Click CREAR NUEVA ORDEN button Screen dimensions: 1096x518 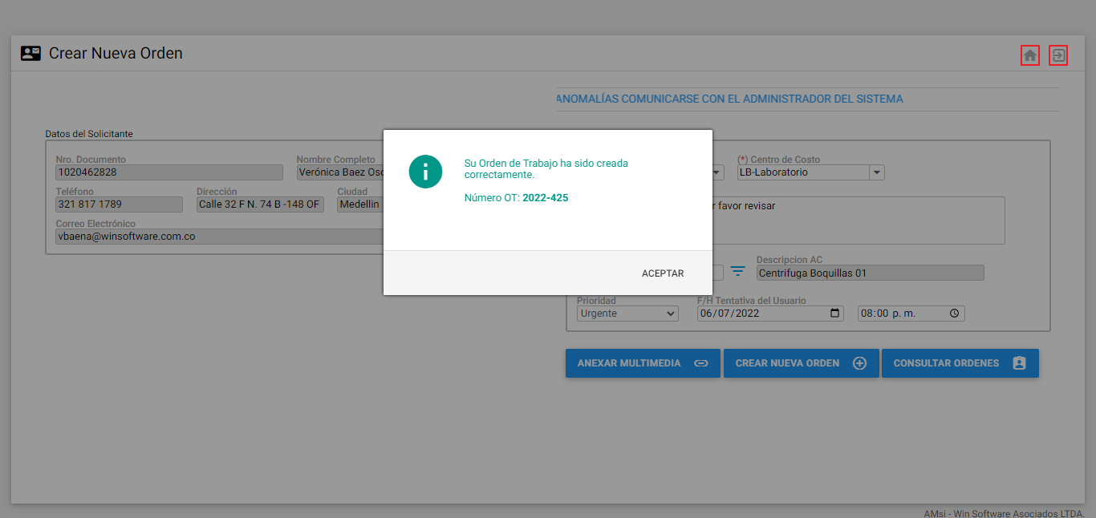tap(802, 363)
